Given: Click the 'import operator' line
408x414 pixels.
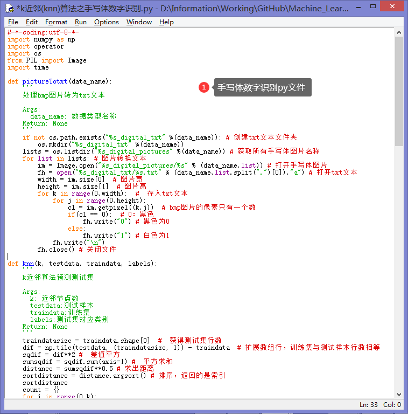Looking at the screenshot, I should click(x=36, y=46).
